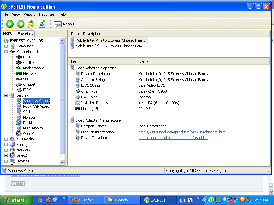Click the Device Description column header
274x205 pixels.
169,34
